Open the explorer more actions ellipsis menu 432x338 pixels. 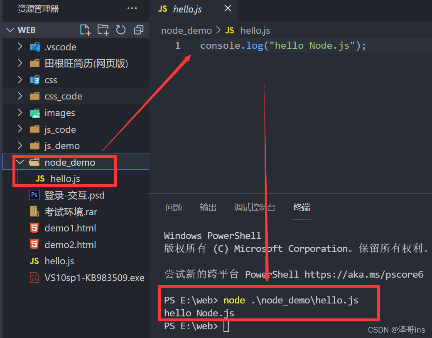click(x=132, y=8)
